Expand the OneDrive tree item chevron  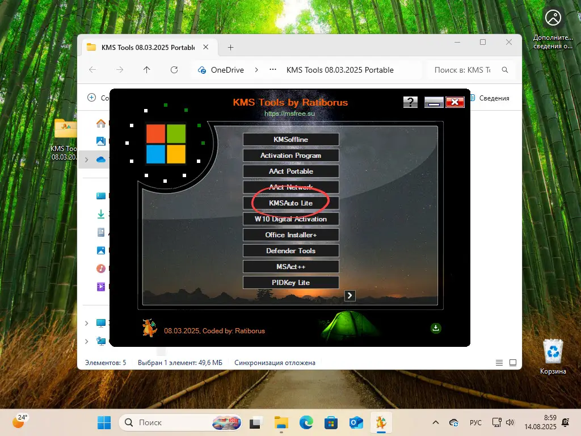[86, 160]
